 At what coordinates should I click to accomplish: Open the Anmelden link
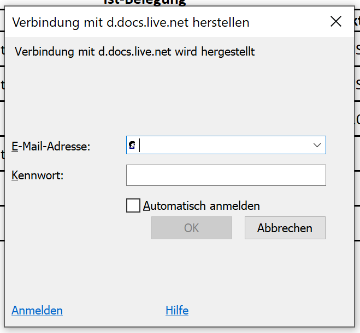pyautogui.click(x=37, y=311)
